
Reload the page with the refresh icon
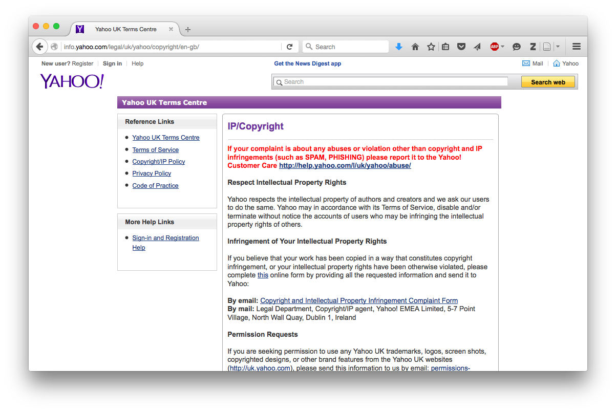(289, 47)
